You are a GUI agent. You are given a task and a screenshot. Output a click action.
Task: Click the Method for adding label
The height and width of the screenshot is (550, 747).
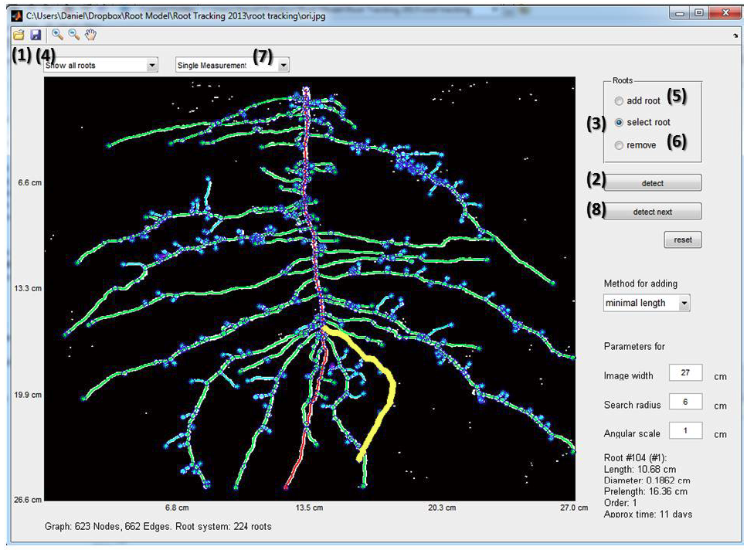pos(640,283)
